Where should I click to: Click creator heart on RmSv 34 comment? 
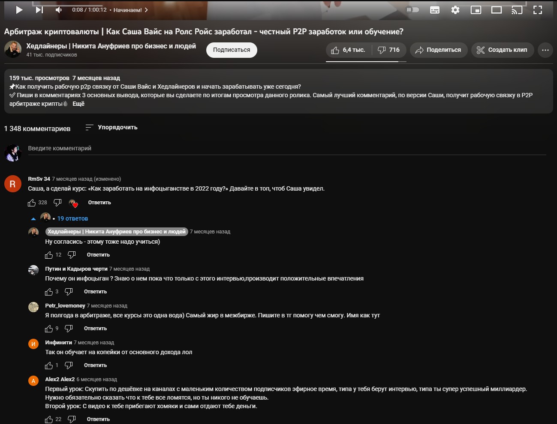[x=73, y=203]
